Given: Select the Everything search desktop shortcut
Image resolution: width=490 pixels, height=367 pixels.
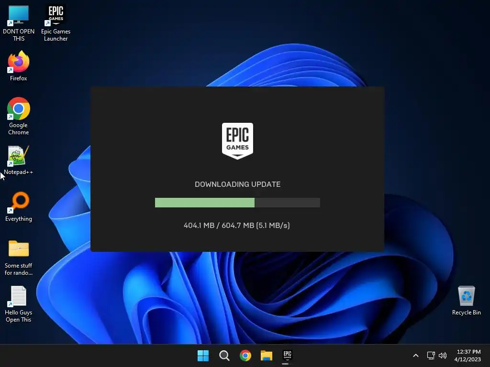Looking at the screenshot, I should point(19,206).
